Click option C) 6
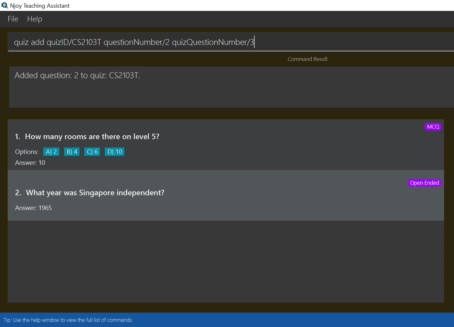The width and height of the screenshot is (454, 327). click(92, 152)
